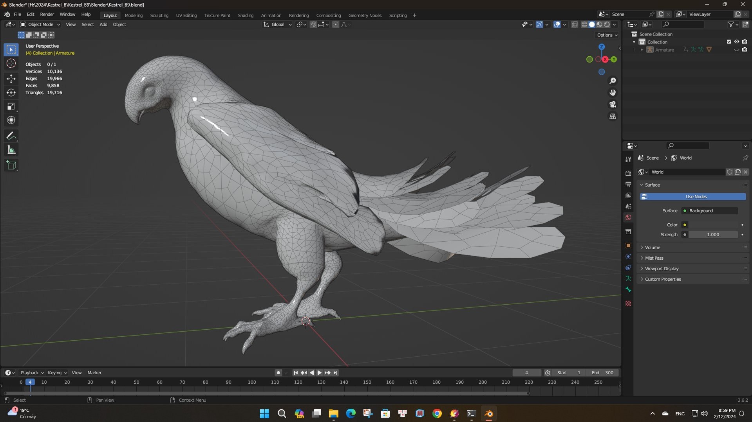Click the Strength value slider
The image size is (752, 422).
click(713, 235)
